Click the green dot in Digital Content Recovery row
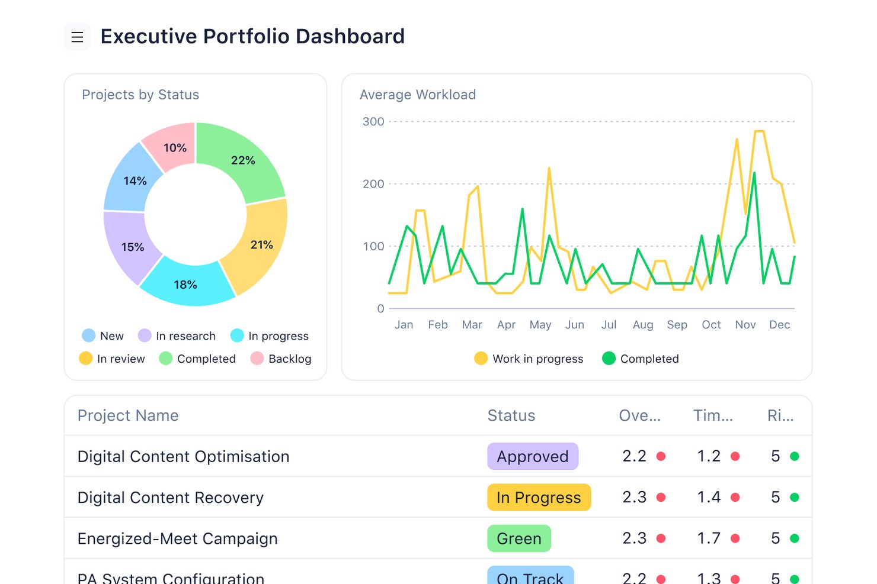This screenshot has height=584, width=877. [795, 497]
